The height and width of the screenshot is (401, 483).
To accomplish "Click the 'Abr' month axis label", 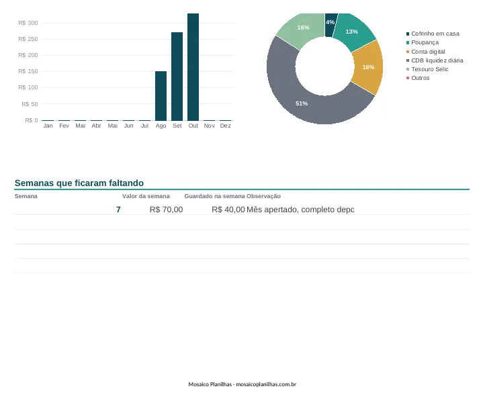I will tap(97, 126).
